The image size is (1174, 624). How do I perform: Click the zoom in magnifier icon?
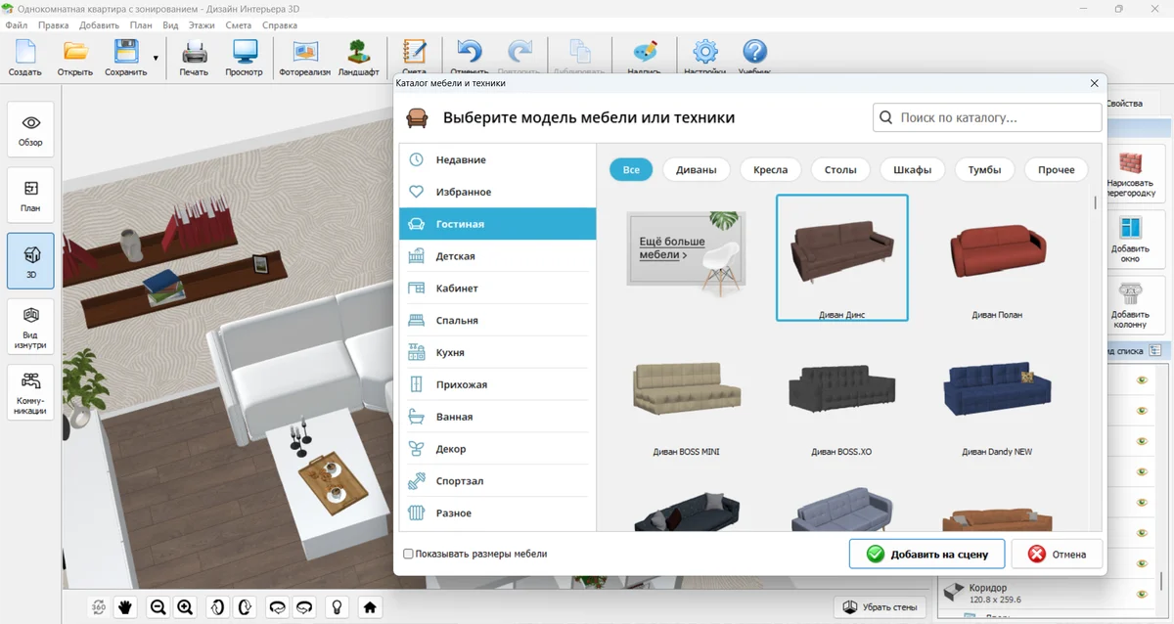tap(185, 607)
